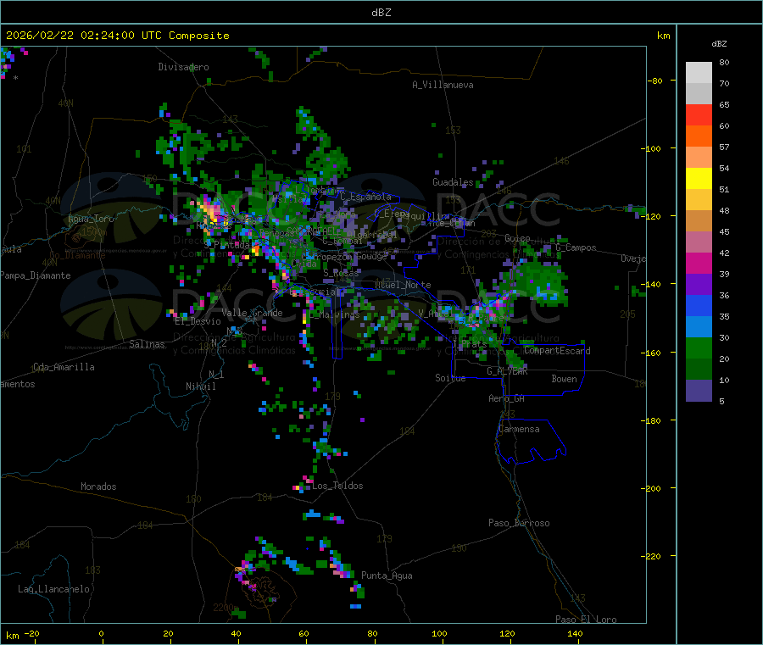Click the purple 36-39 dBZ legend swatch
The height and width of the screenshot is (645, 763).
pyautogui.click(x=699, y=285)
